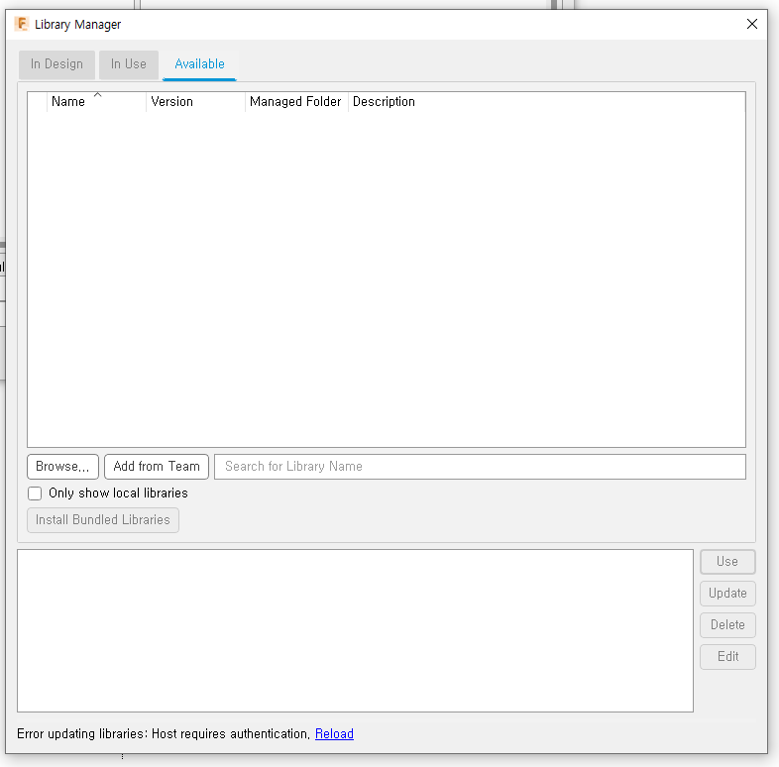
Task: Click the Reload link
Action: tap(334, 733)
